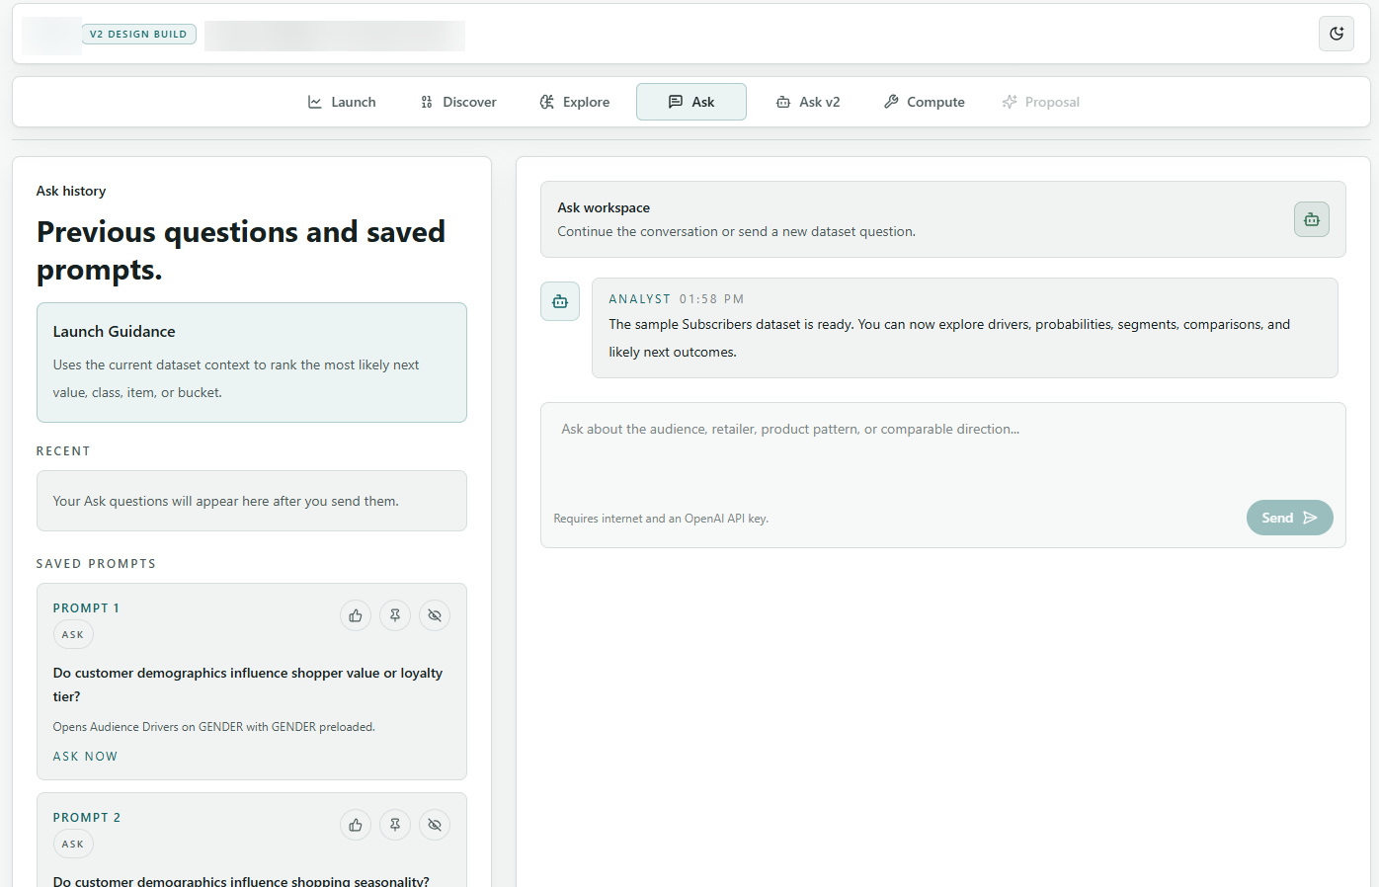Hide Prompt 2 with the eye-slash icon

(x=435, y=825)
